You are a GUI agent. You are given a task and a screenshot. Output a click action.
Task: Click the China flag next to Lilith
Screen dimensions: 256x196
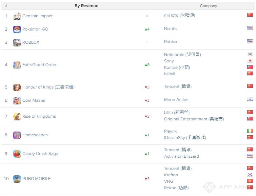click(250, 112)
